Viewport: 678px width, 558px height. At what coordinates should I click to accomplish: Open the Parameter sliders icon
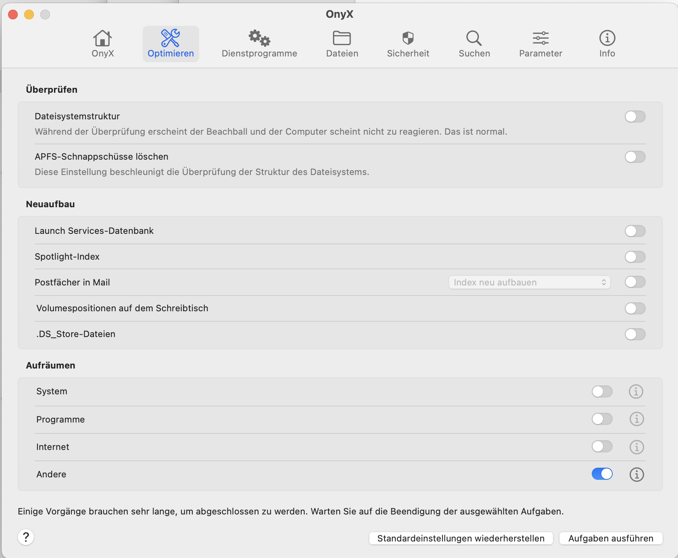click(541, 38)
